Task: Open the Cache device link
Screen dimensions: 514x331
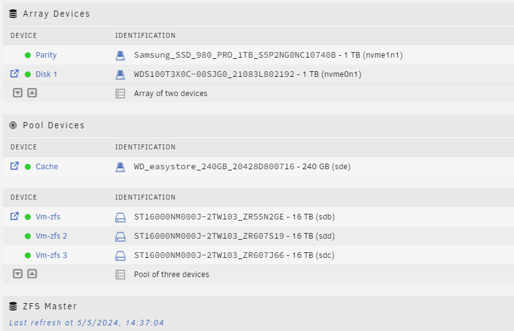Action: (x=47, y=167)
